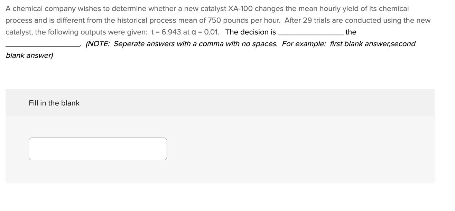Viewport: 455px width, 211px height.
Task: Click the light gray panel below the answer box
Action: pos(220,172)
